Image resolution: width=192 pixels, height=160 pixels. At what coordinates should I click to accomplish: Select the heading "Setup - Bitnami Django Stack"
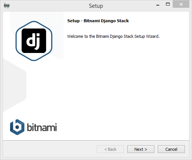click(x=98, y=21)
